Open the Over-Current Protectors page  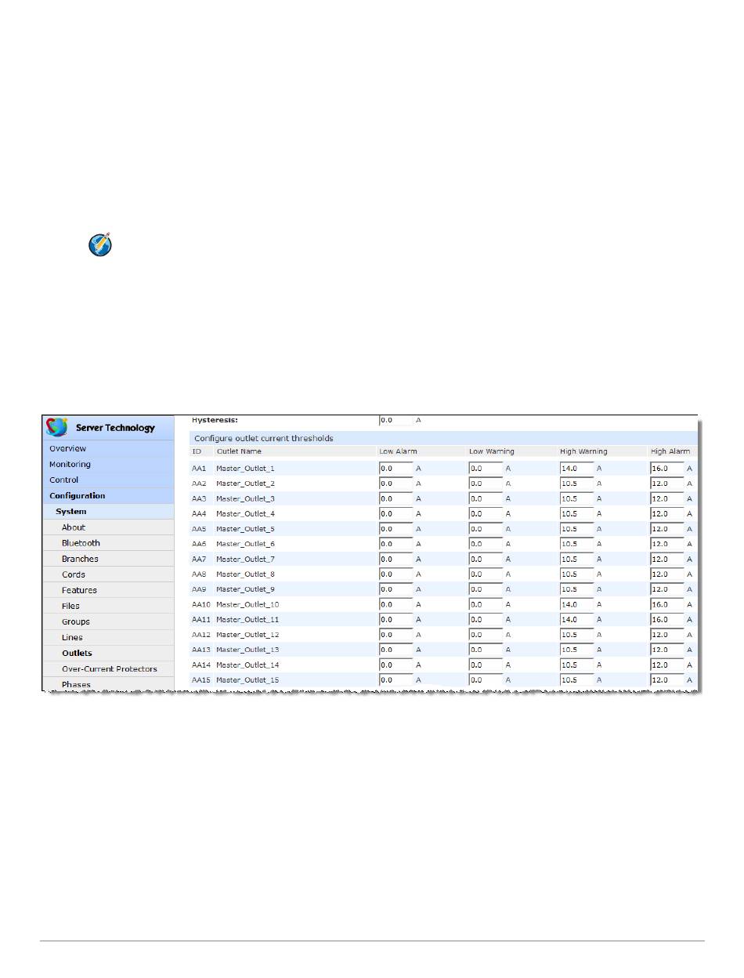110,668
